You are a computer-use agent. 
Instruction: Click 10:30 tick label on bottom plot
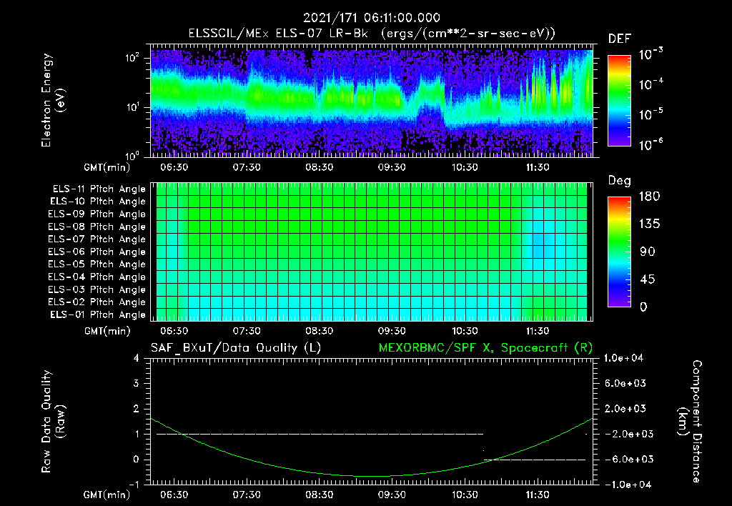[465, 495]
